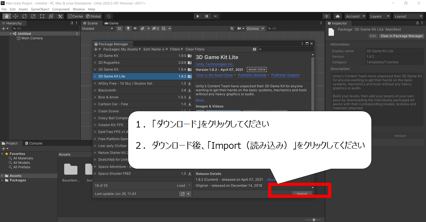Click the Hierarchy search field
The height and width of the screenshot is (222, 426).
click(x=46, y=29)
